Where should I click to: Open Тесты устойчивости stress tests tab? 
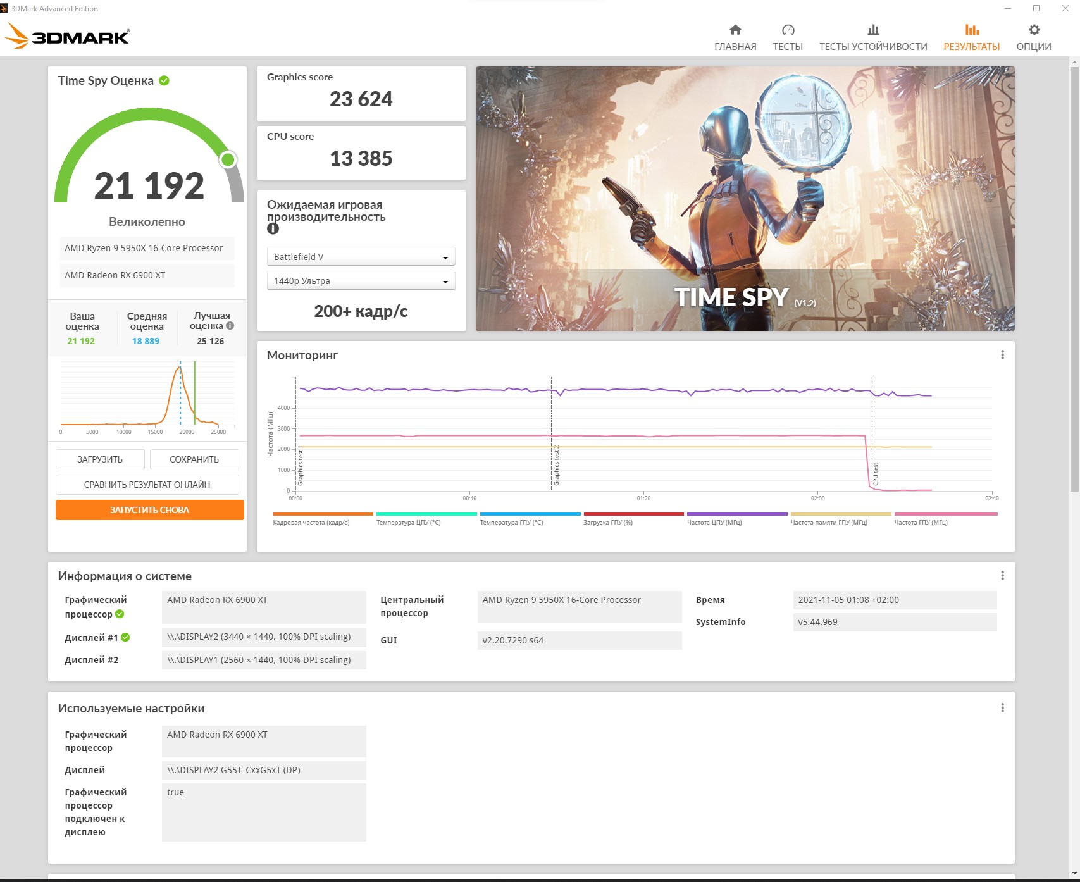[873, 38]
